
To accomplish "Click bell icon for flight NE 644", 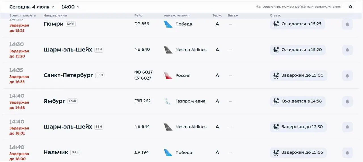I will coord(347,127).
